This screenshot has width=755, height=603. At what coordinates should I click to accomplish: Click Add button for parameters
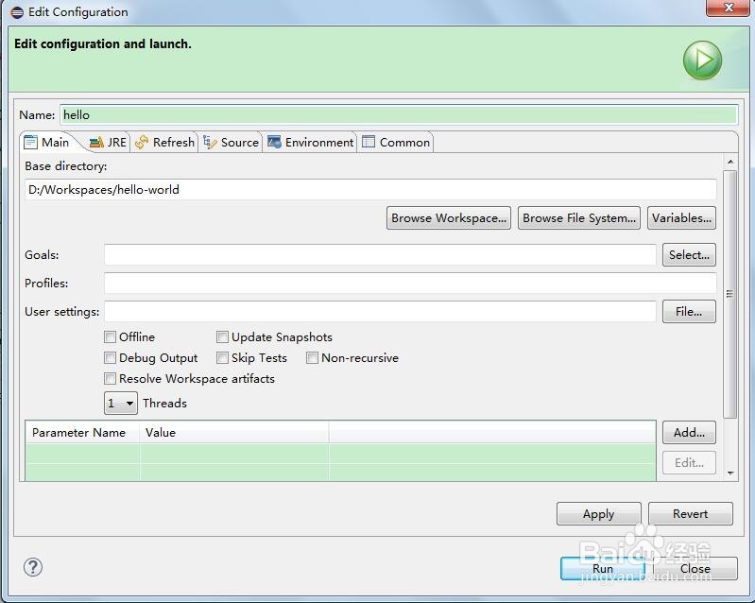tap(689, 433)
